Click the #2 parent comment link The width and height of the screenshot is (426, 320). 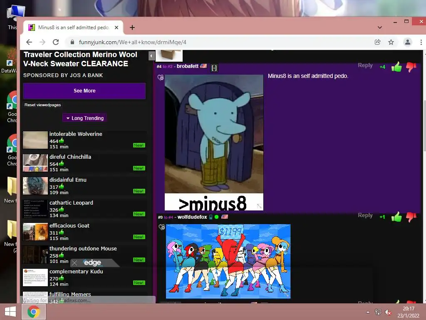(167, 66)
